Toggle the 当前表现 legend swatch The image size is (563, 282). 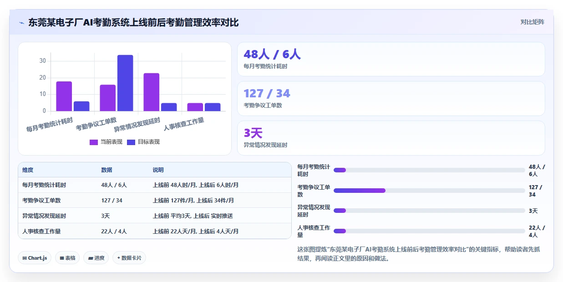coord(94,142)
